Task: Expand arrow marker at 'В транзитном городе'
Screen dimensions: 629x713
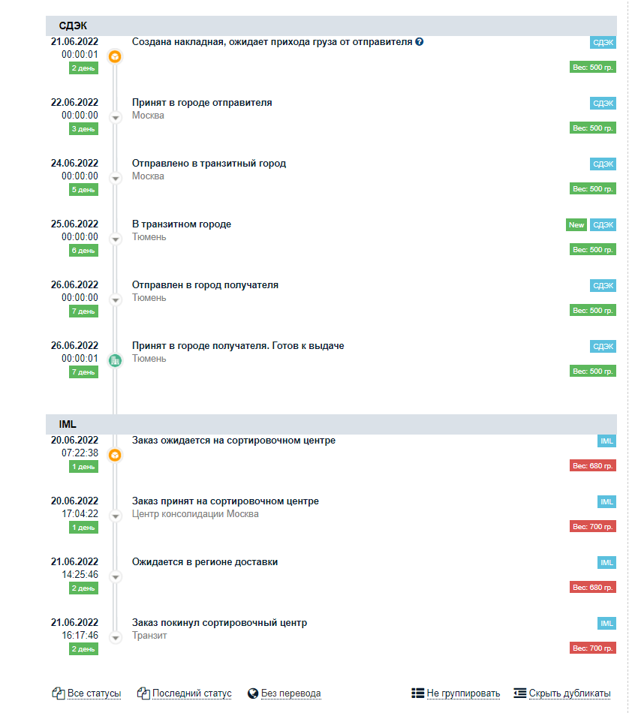Action: pyautogui.click(x=116, y=239)
